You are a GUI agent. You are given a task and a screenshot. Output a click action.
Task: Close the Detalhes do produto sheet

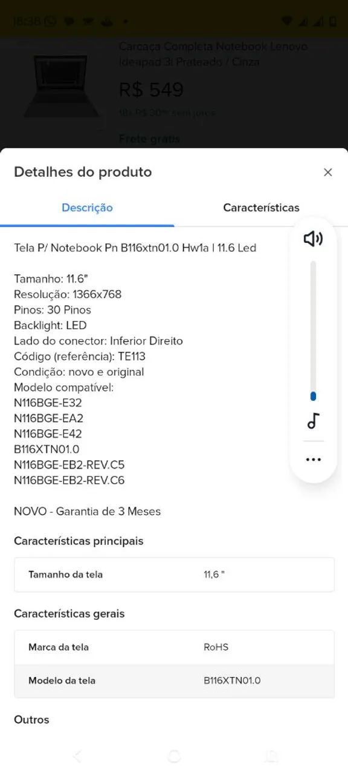point(327,172)
